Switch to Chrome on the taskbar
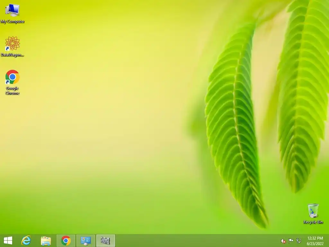Screen dimensions: 329x247 pos(66,241)
